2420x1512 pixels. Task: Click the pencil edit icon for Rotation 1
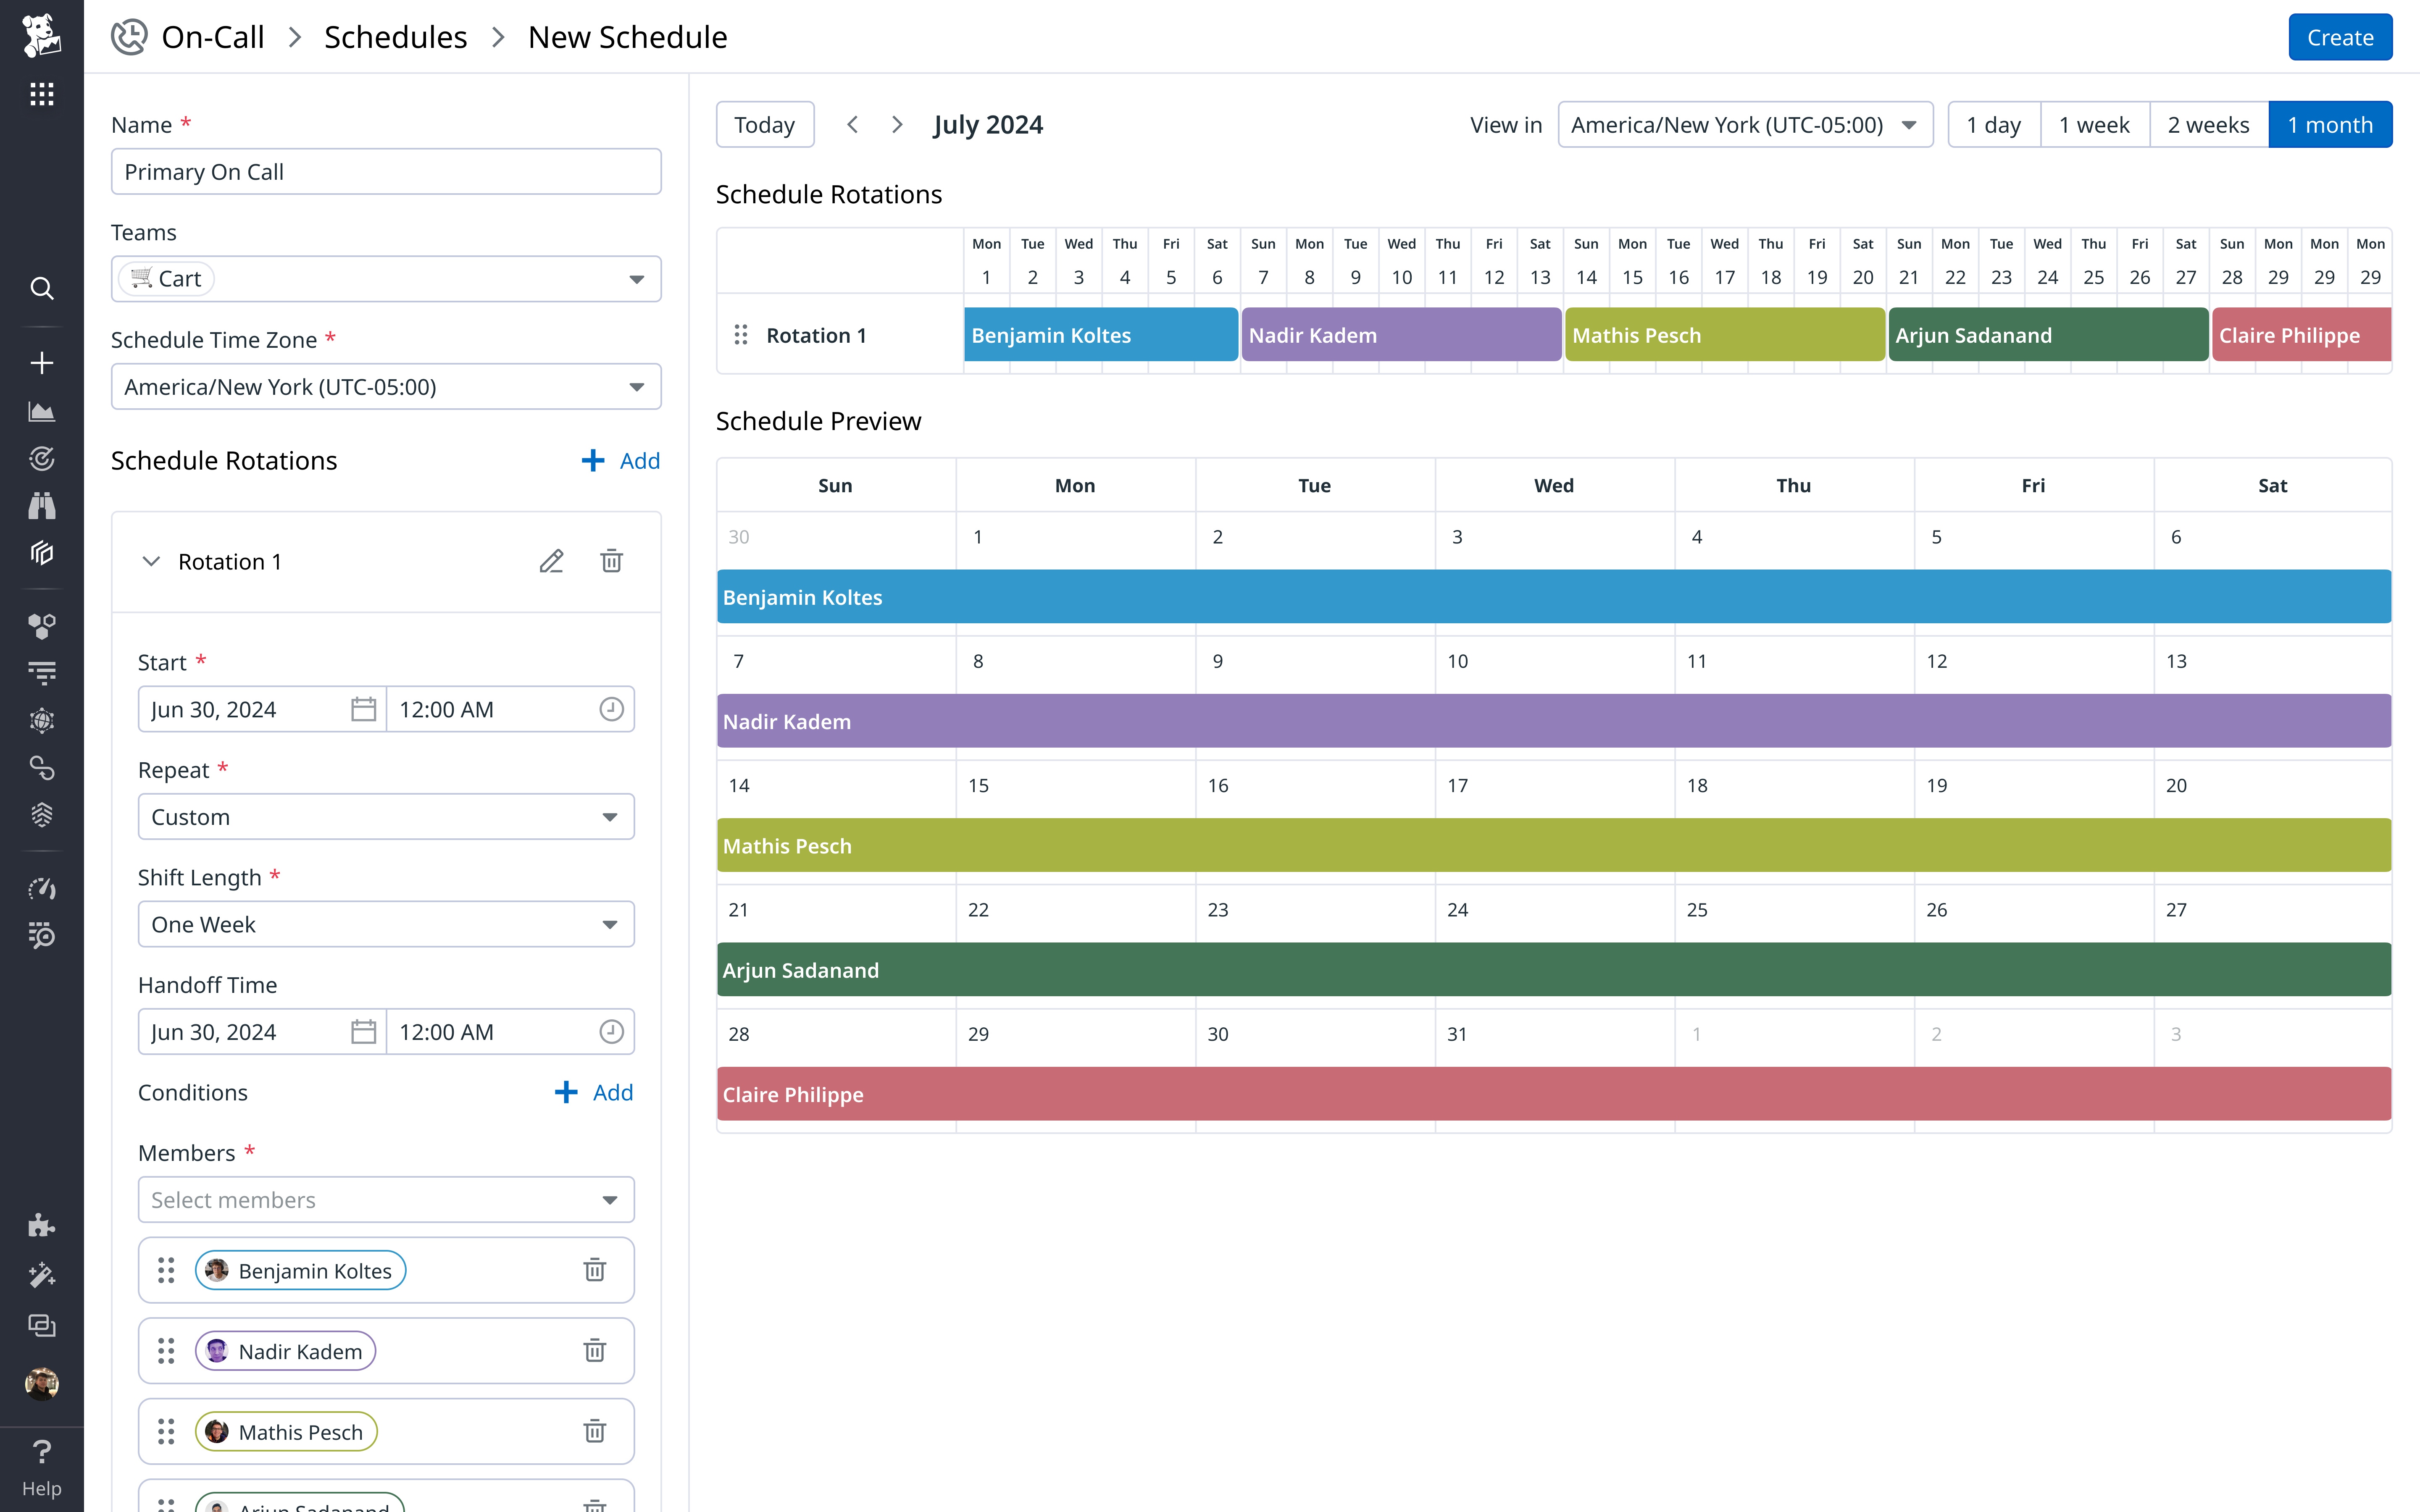click(551, 561)
